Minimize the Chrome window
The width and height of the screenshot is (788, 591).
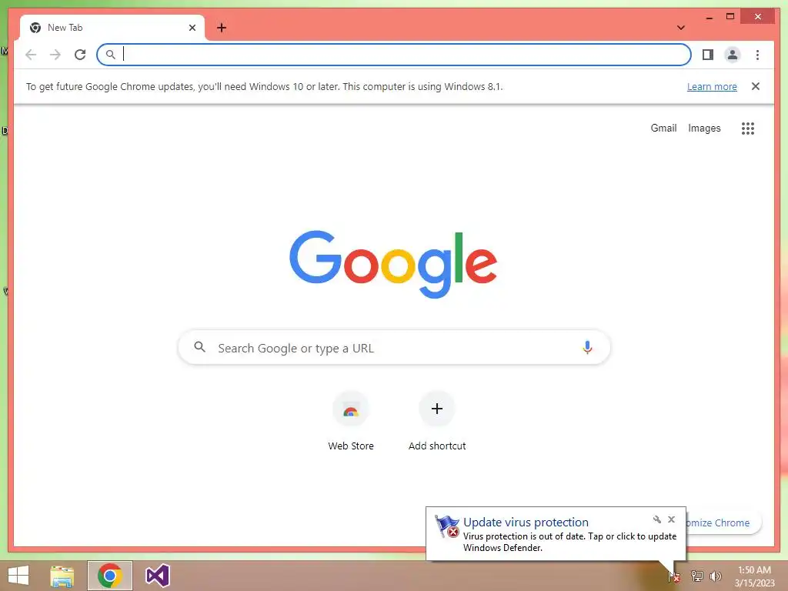coord(709,17)
